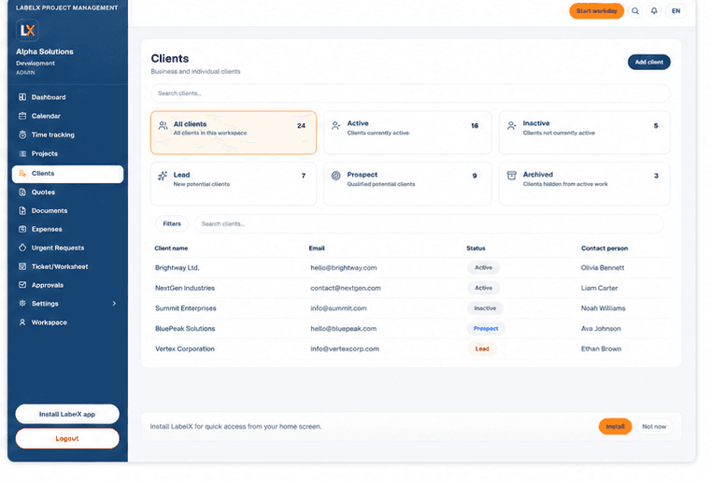
Task: Open the BluePeak Solutions client row
Action: [410, 329]
